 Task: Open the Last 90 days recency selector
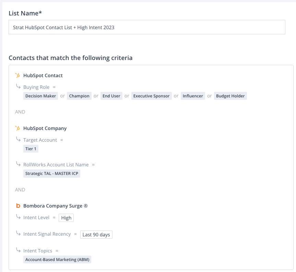coord(96,235)
